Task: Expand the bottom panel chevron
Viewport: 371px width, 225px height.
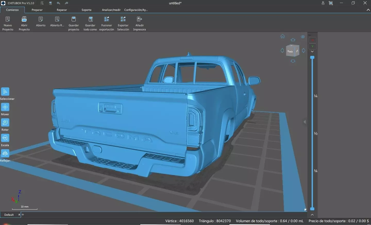Action: click(x=312, y=215)
